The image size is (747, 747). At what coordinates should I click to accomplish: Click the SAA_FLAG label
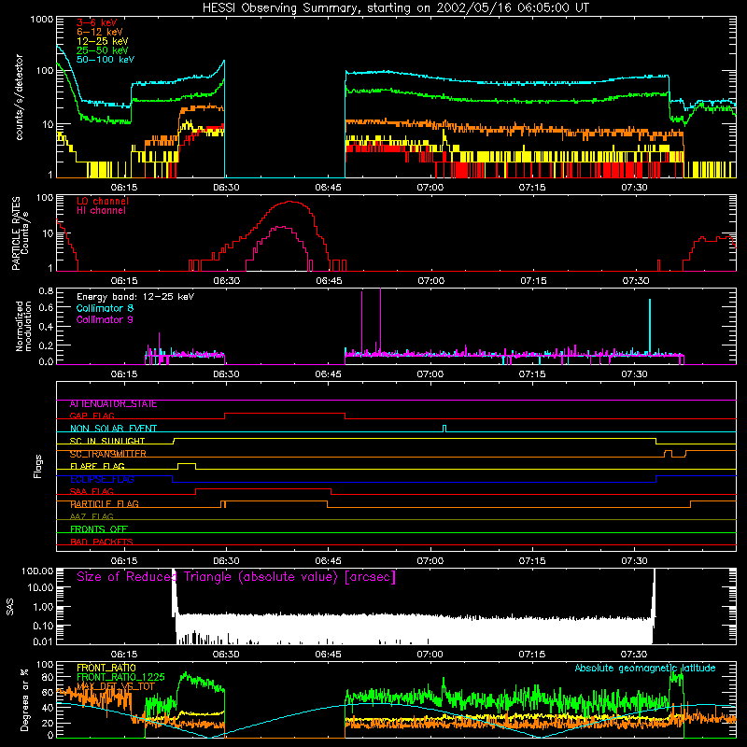pos(92,492)
